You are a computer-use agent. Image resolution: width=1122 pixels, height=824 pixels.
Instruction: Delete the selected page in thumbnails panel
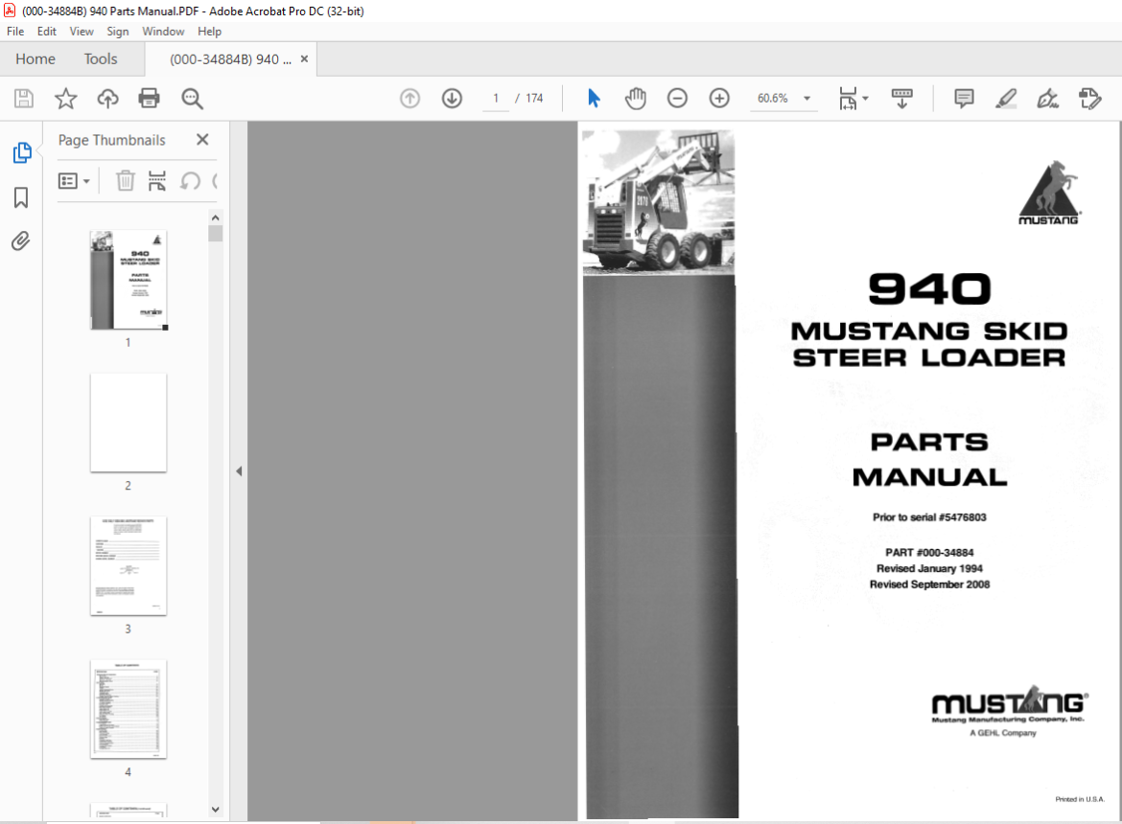coord(125,180)
